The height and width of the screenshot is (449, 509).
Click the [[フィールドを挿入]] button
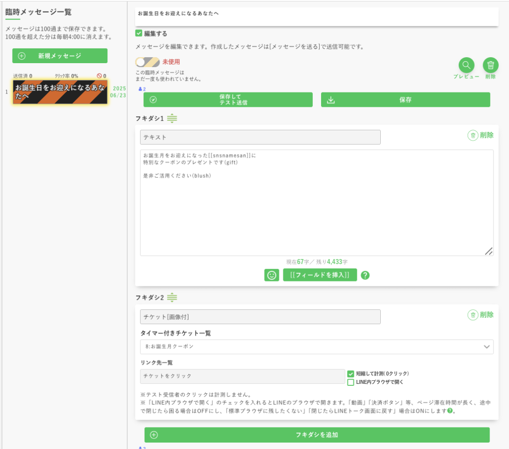320,275
